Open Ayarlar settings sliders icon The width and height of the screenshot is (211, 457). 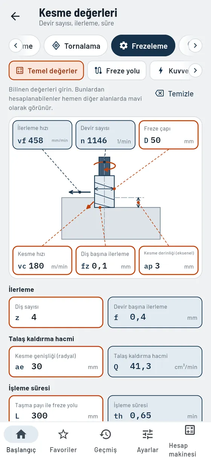click(x=147, y=434)
